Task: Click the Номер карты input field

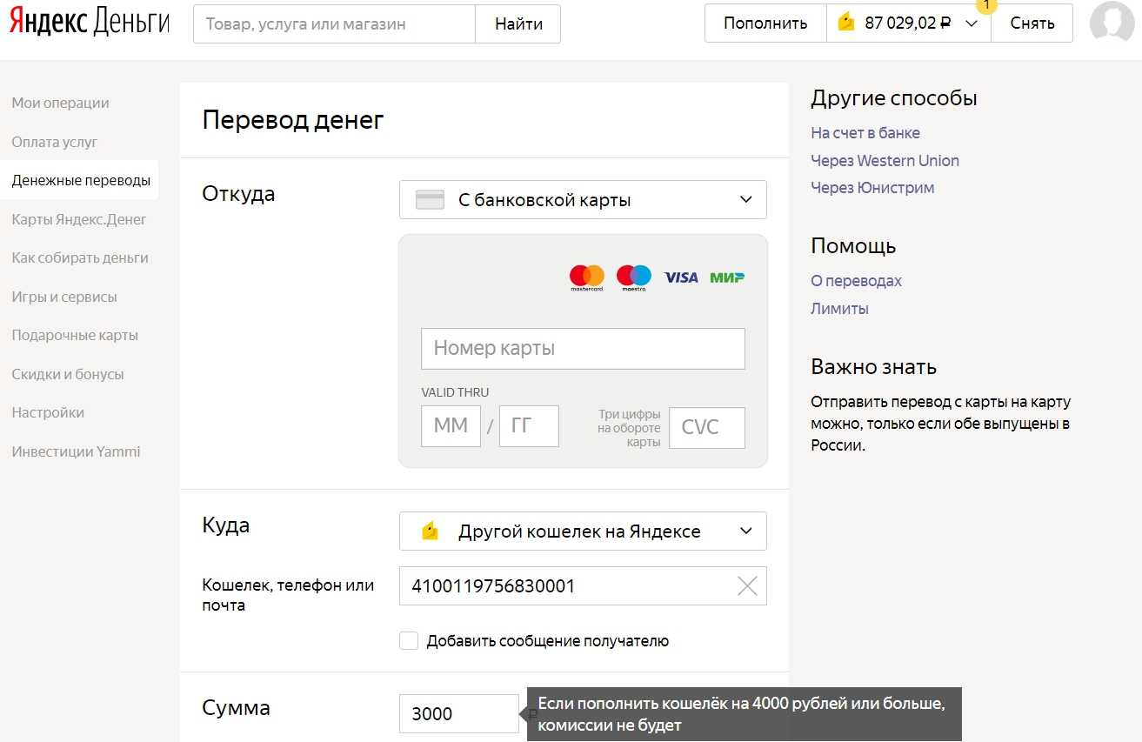Action: coord(583,349)
